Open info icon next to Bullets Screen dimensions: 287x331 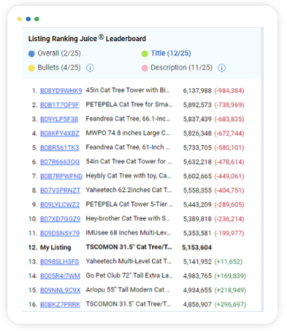tap(90, 67)
